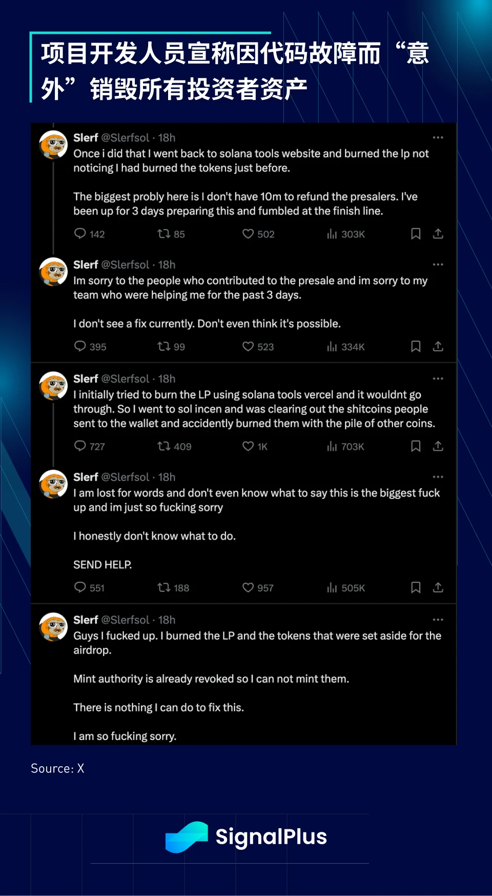Bookmark the tweet with 505K views
The height and width of the screenshot is (896, 492).
coord(416,587)
